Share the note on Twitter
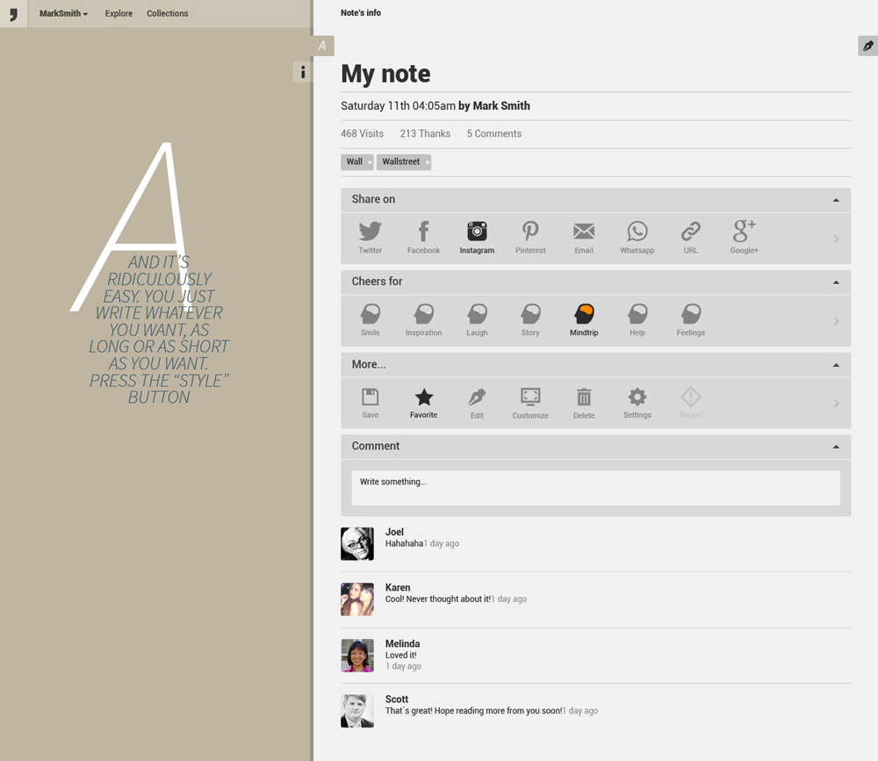The height and width of the screenshot is (761, 878). coord(370,232)
